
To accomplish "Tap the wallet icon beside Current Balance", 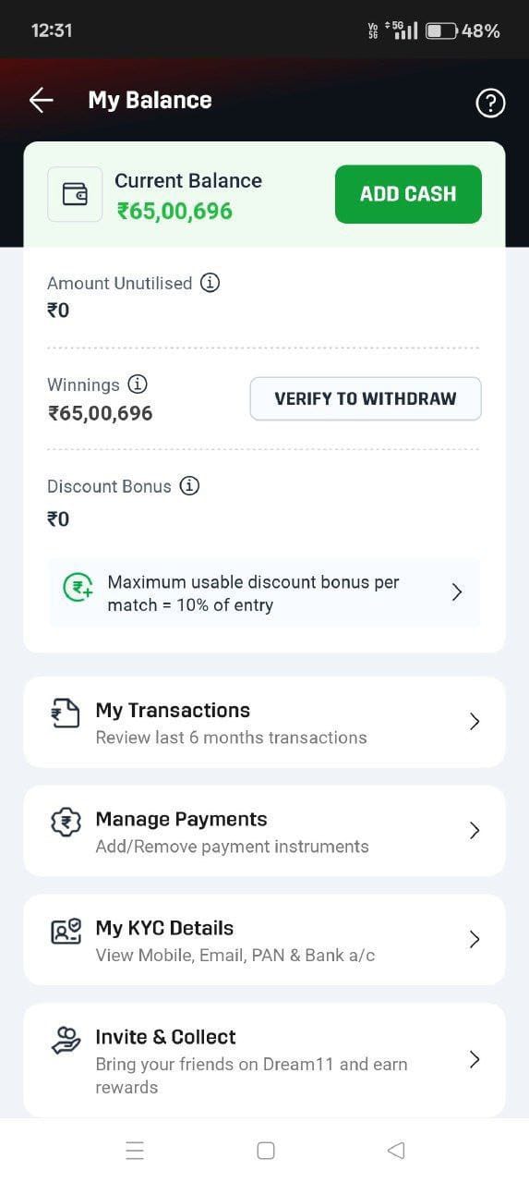I will (75, 194).
